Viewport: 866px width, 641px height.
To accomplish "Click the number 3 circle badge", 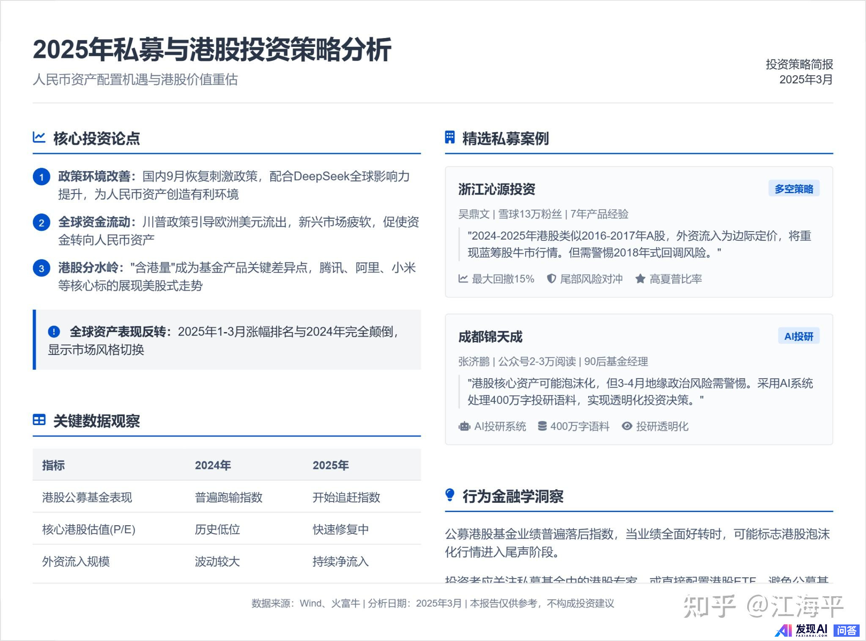I will click(41, 268).
